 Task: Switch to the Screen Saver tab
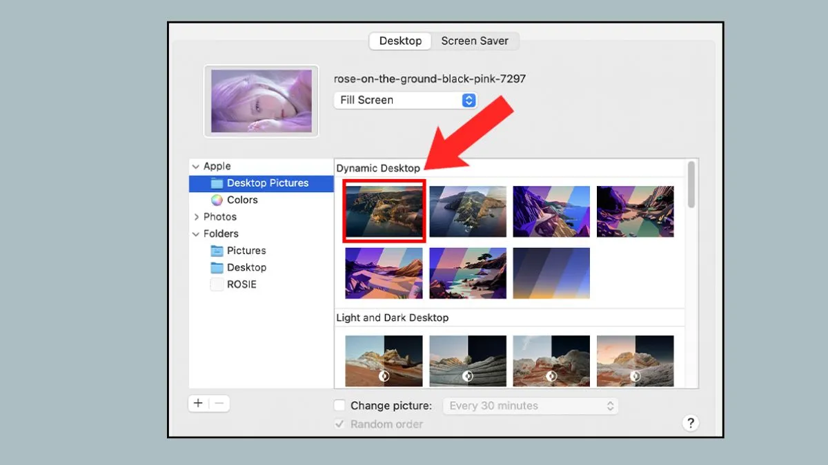pyautogui.click(x=475, y=41)
